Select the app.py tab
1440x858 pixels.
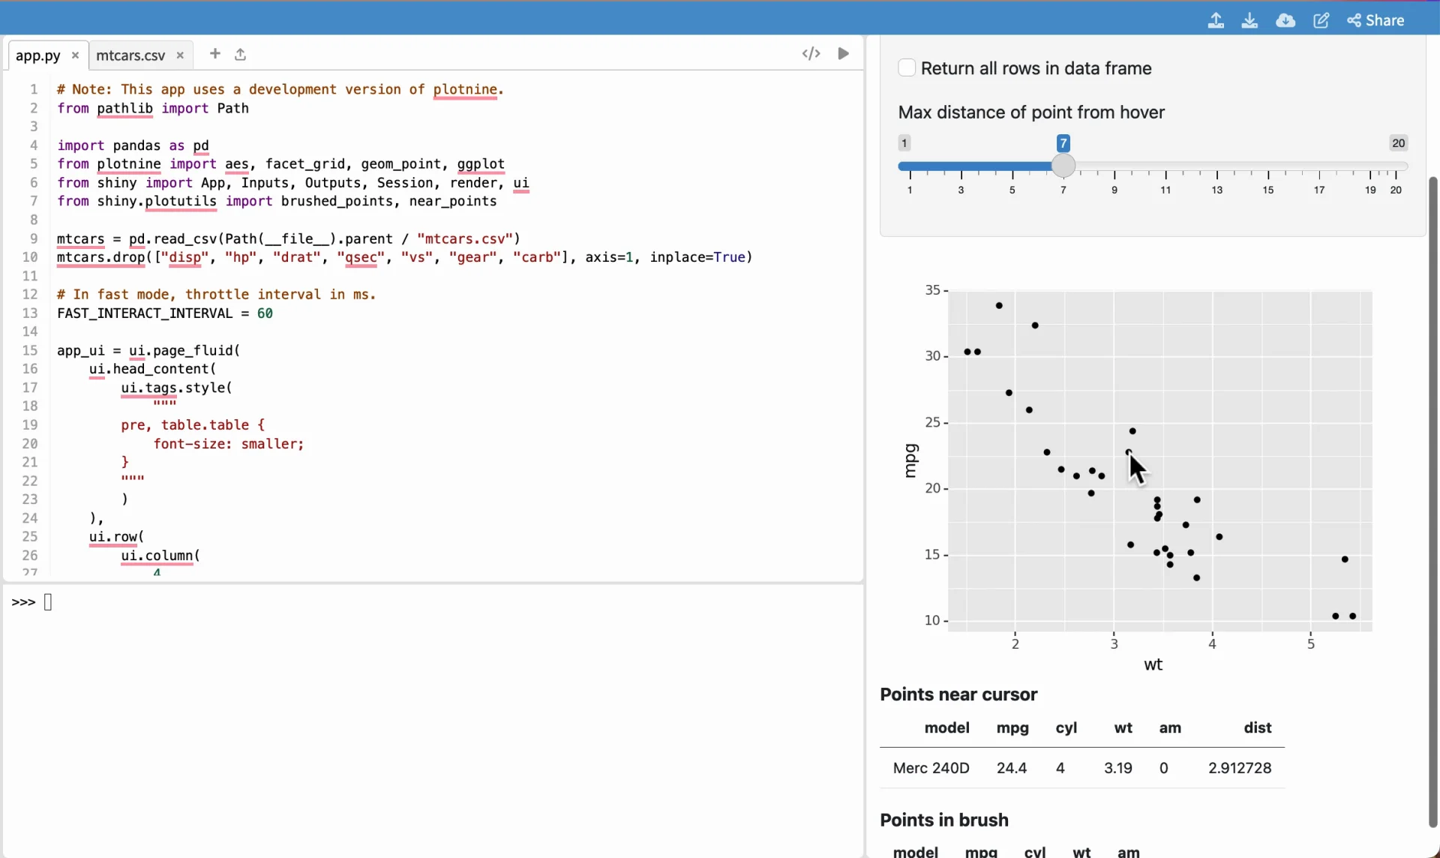37,55
